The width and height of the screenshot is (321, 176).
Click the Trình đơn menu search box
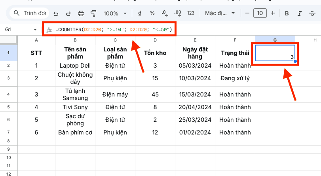[29, 13]
